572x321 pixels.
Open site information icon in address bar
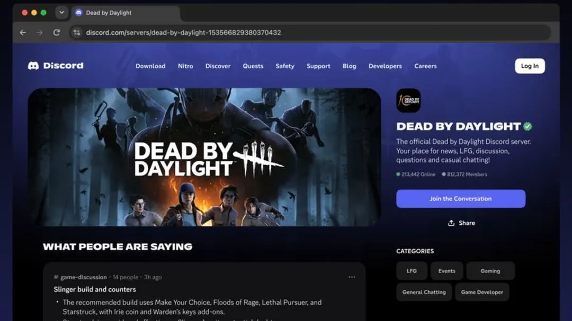tap(77, 32)
